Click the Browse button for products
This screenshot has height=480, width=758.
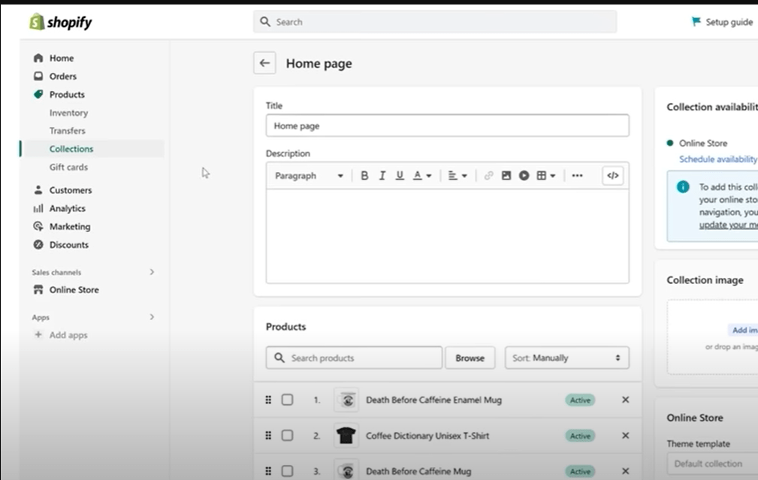pos(470,358)
